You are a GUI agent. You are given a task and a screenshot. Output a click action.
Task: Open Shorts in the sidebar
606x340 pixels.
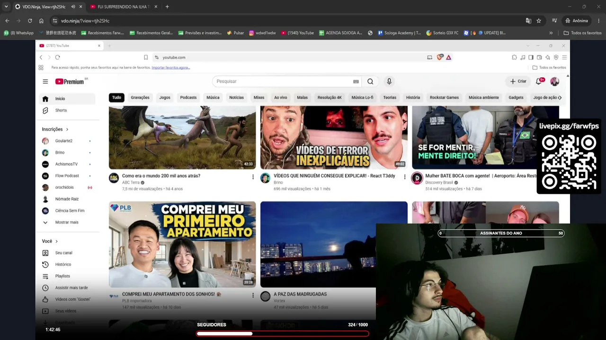click(67, 110)
